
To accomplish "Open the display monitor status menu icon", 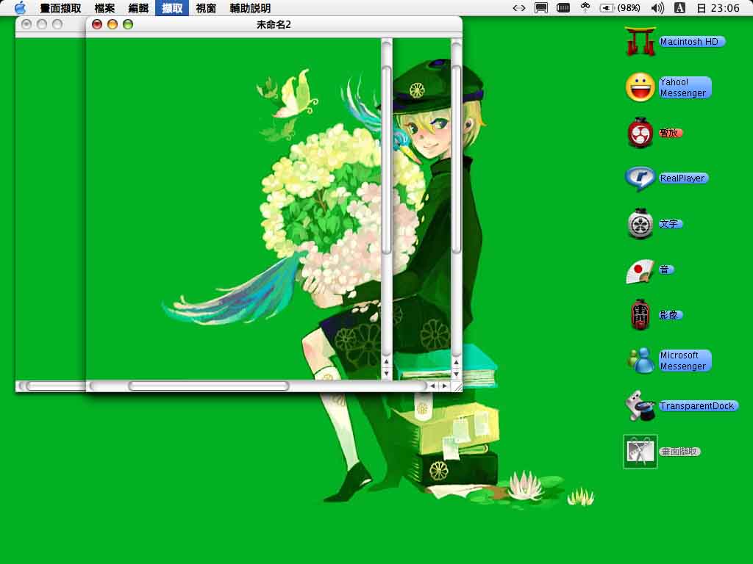I will pos(541,7).
